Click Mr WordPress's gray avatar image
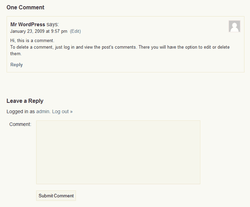250x207 pixels. click(234, 26)
